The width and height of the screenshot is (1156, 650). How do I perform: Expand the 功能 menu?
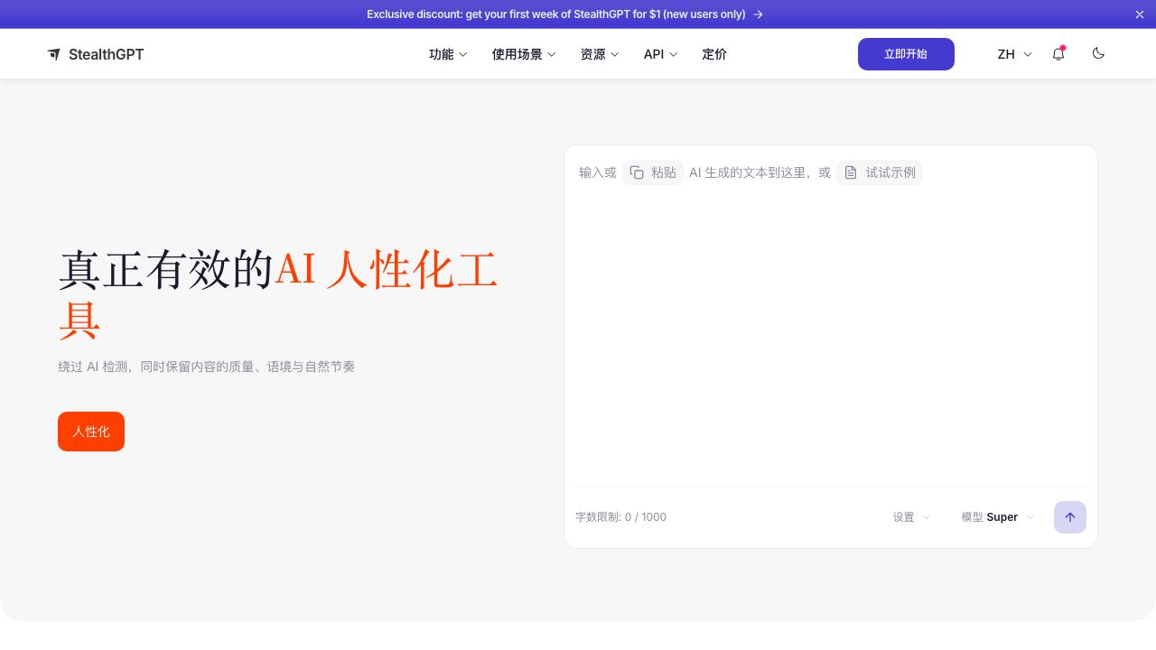coord(448,54)
